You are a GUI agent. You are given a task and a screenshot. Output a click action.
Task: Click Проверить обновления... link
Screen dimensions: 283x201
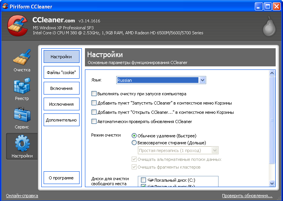[x=247, y=196]
